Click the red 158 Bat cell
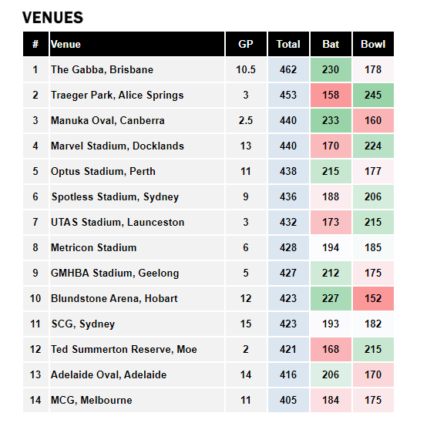This screenshot has height=433, width=447. pyautogui.click(x=331, y=95)
